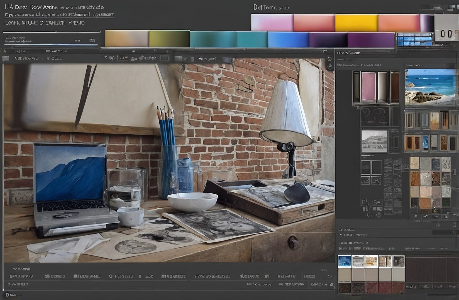Pick the pink swatch in the upper color strip

(x=272, y=22)
